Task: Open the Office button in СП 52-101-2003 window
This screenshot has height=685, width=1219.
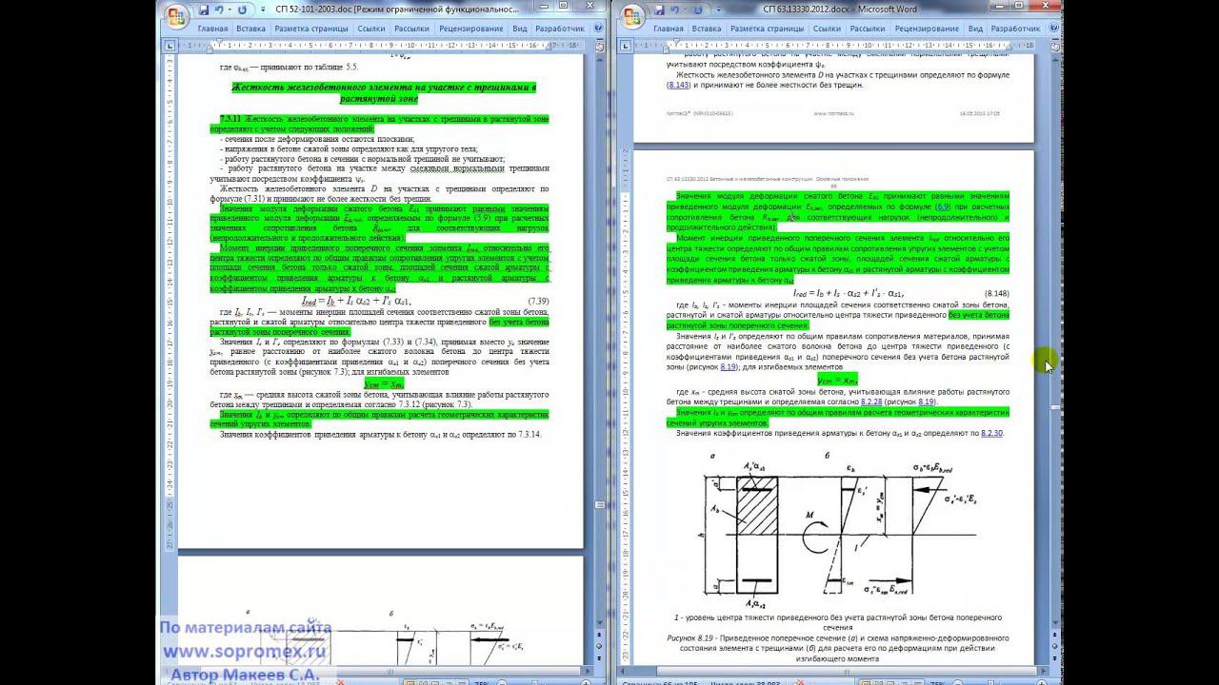Action: [x=176, y=15]
